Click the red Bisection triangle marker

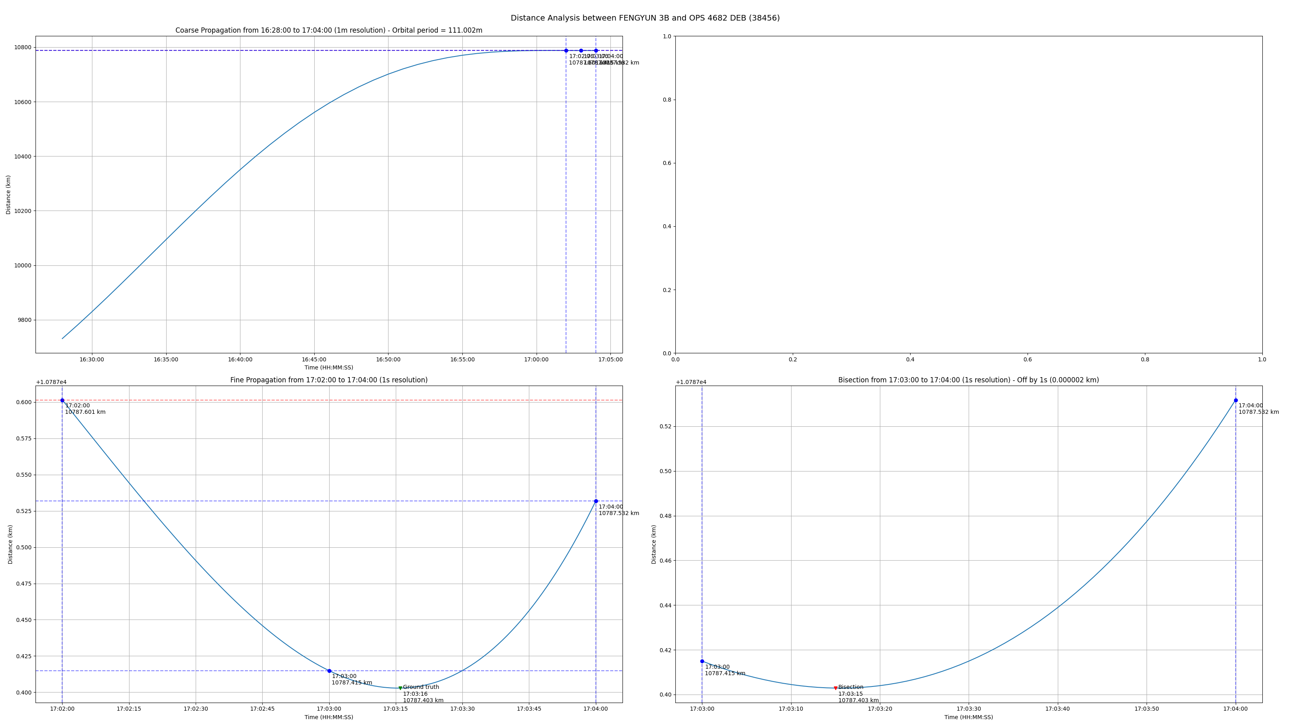pyautogui.click(x=836, y=688)
